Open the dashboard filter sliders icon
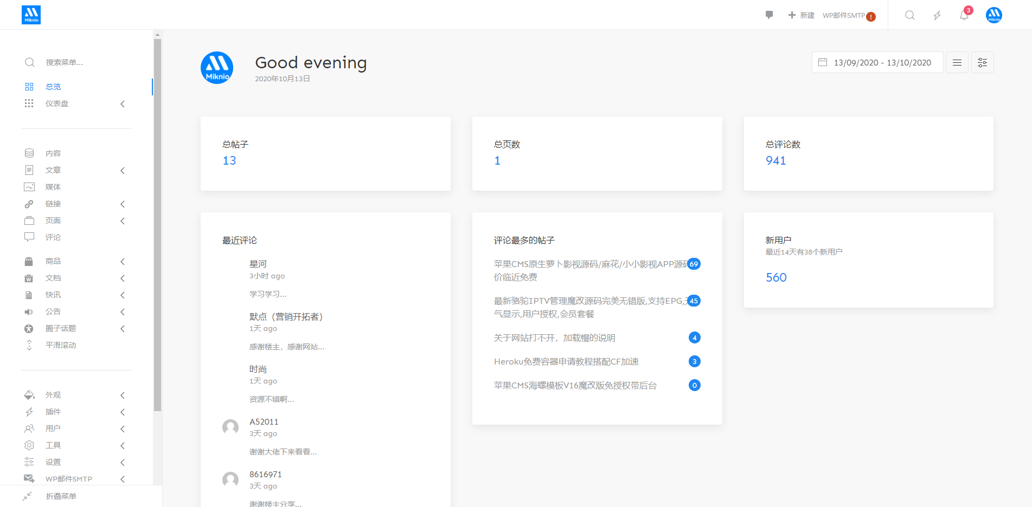Image resolution: width=1032 pixels, height=507 pixels. pyautogui.click(x=983, y=62)
